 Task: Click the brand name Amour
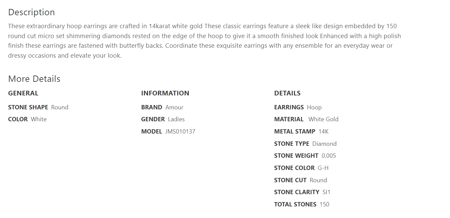(x=174, y=107)
